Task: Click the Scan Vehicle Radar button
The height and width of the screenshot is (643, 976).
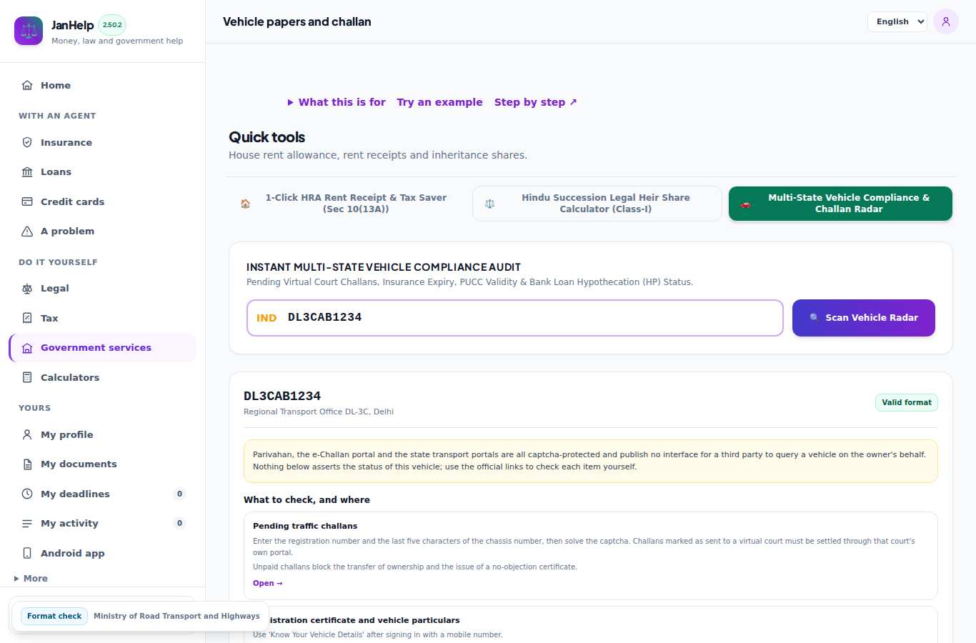Action: pyautogui.click(x=864, y=318)
